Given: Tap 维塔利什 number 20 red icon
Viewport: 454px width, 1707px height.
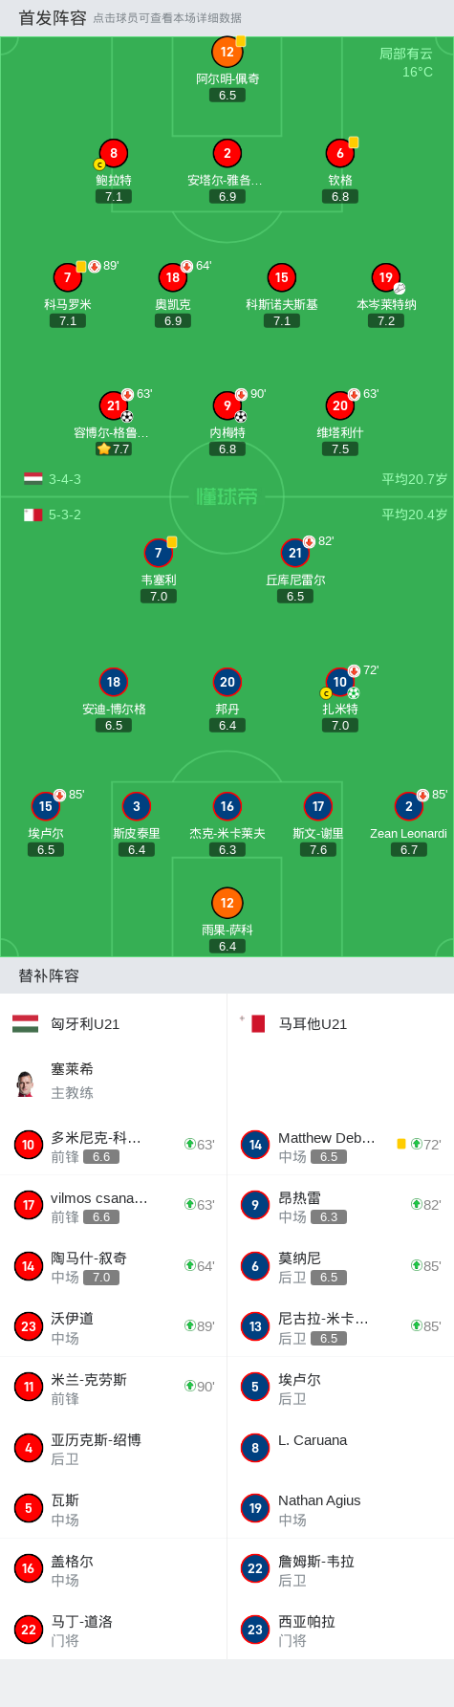Looking at the screenshot, I should (x=340, y=405).
